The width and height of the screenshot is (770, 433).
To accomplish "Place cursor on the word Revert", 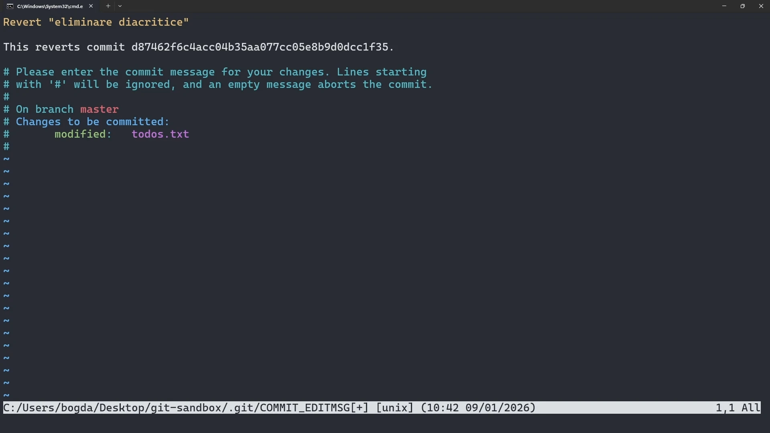I will point(22,22).
